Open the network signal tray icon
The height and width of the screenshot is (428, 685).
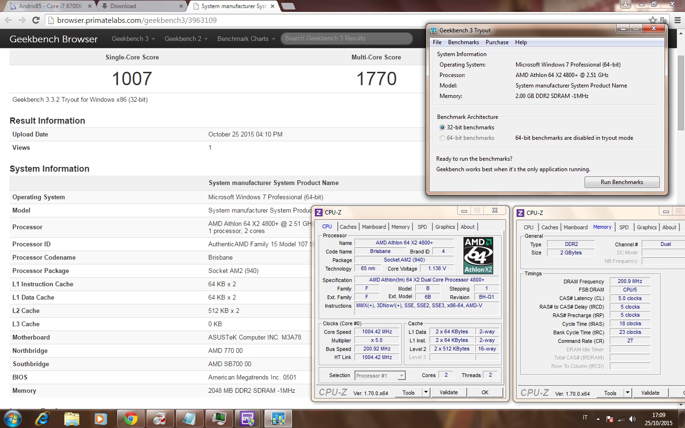tap(621, 419)
